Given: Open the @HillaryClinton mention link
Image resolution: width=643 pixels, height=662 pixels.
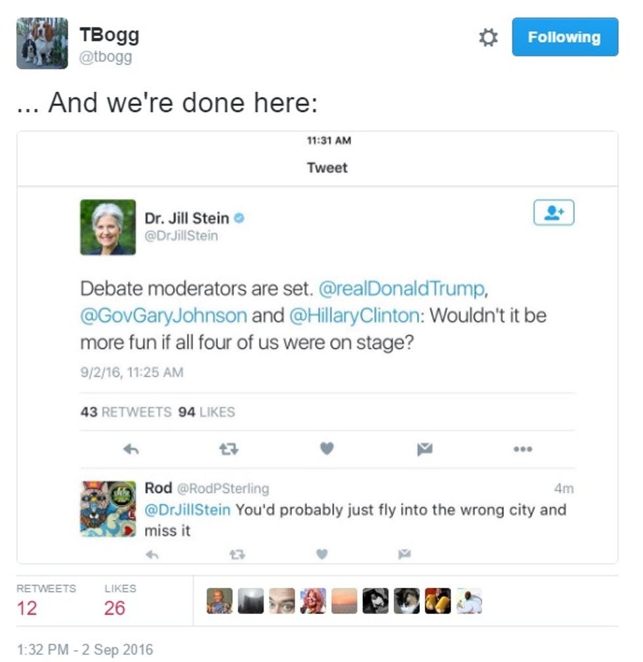Looking at the screenshot, I should point(354,316).
